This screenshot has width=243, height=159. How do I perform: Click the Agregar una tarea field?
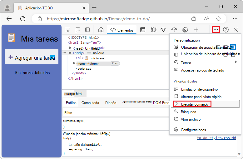coord(32,57)
